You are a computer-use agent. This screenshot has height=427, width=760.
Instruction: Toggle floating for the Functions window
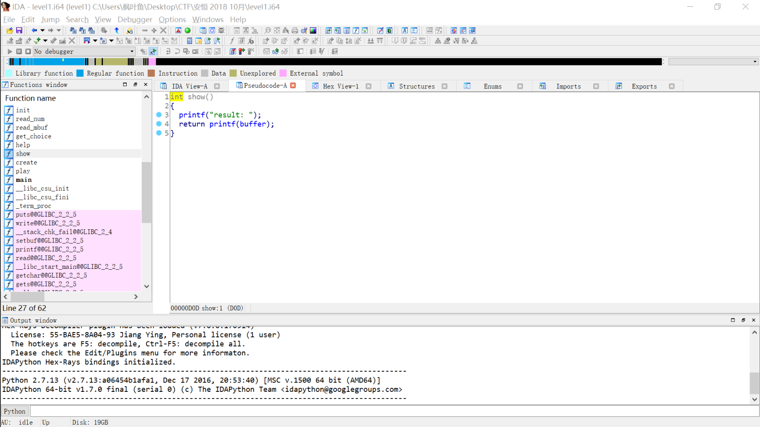[135, 84]
